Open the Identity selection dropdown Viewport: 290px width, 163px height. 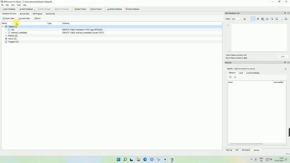pos(246,69)
